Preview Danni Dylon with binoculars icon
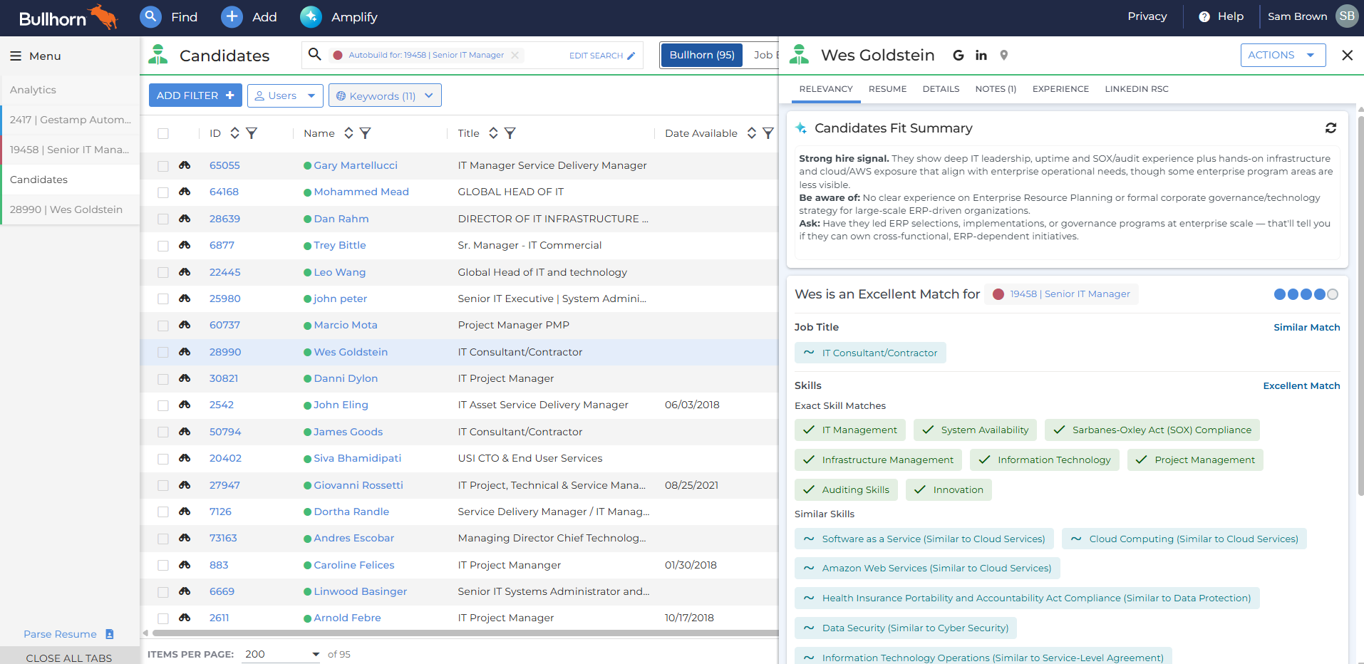This screenshot has width=1364, height=664. tap(185, 378)
